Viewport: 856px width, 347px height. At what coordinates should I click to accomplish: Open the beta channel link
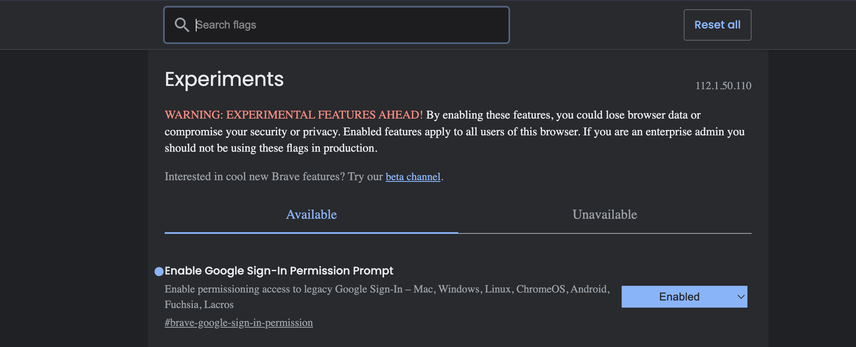click(x=413, y=176)
